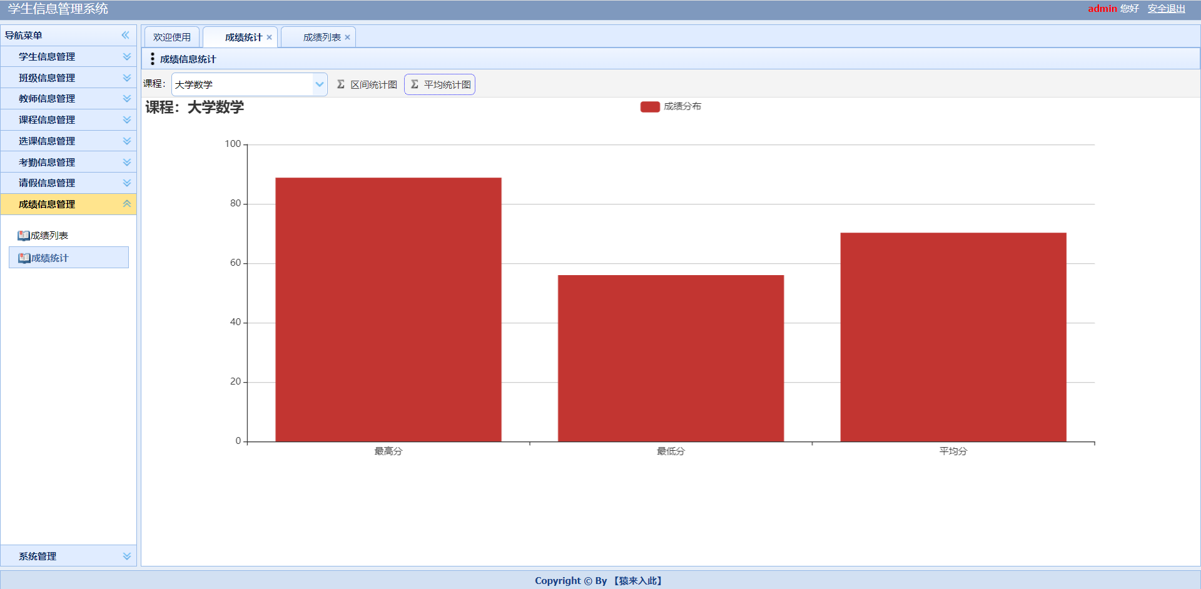Open the 学生信息管理 menu header
The width and height of the screenshot is (1201, 589).
click(68, 56)
